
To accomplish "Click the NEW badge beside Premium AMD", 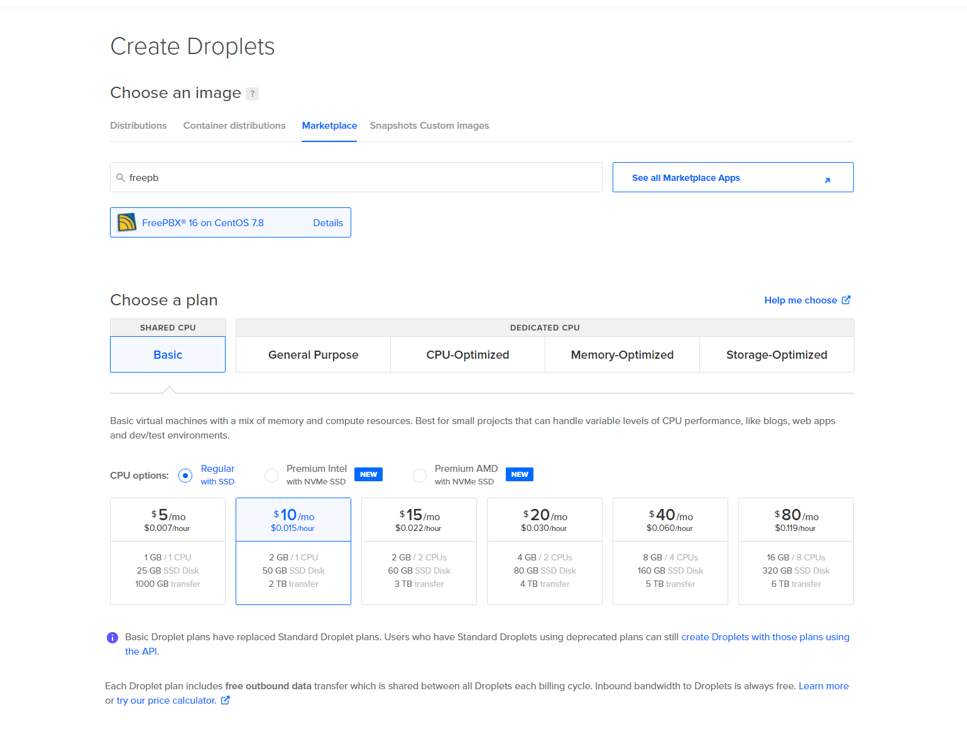I will [519, 474].
